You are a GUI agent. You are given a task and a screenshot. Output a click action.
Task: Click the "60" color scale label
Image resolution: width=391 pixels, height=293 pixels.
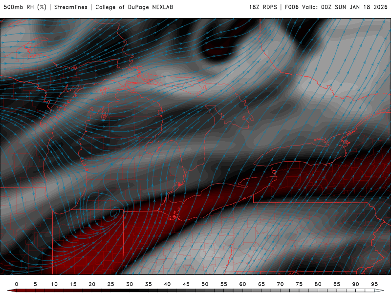(x=242, y=284)
